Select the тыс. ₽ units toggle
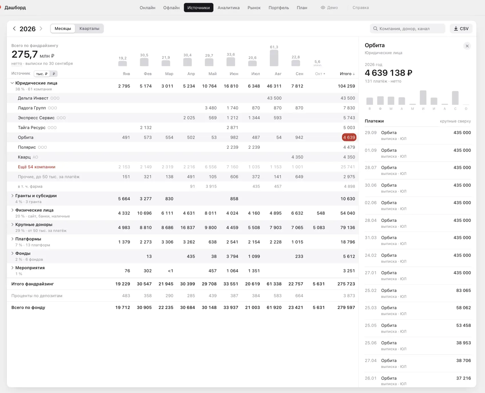Viewport: 485px width, 393px height. [42, 74]
